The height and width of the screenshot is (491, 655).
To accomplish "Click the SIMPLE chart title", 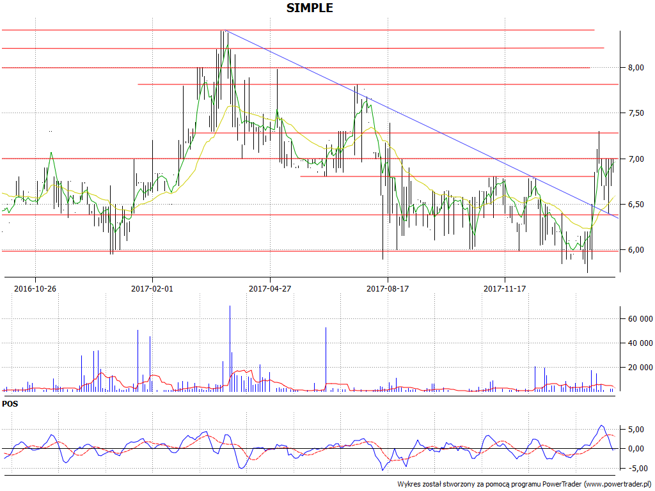I will [310, 8].
